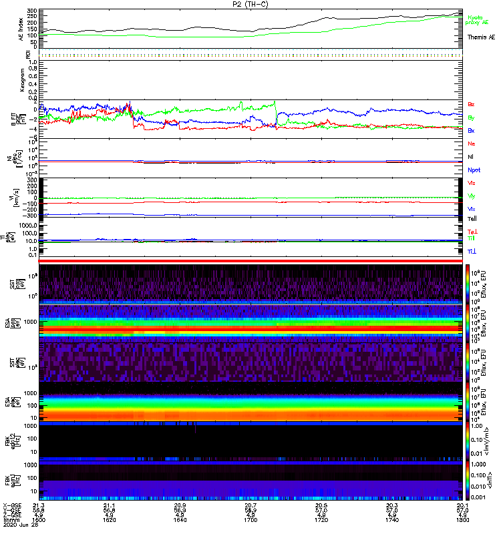Screen dimensions: 501x534
Task: Click the "ROI" panel axis label
Action: [x=28, y=55]
